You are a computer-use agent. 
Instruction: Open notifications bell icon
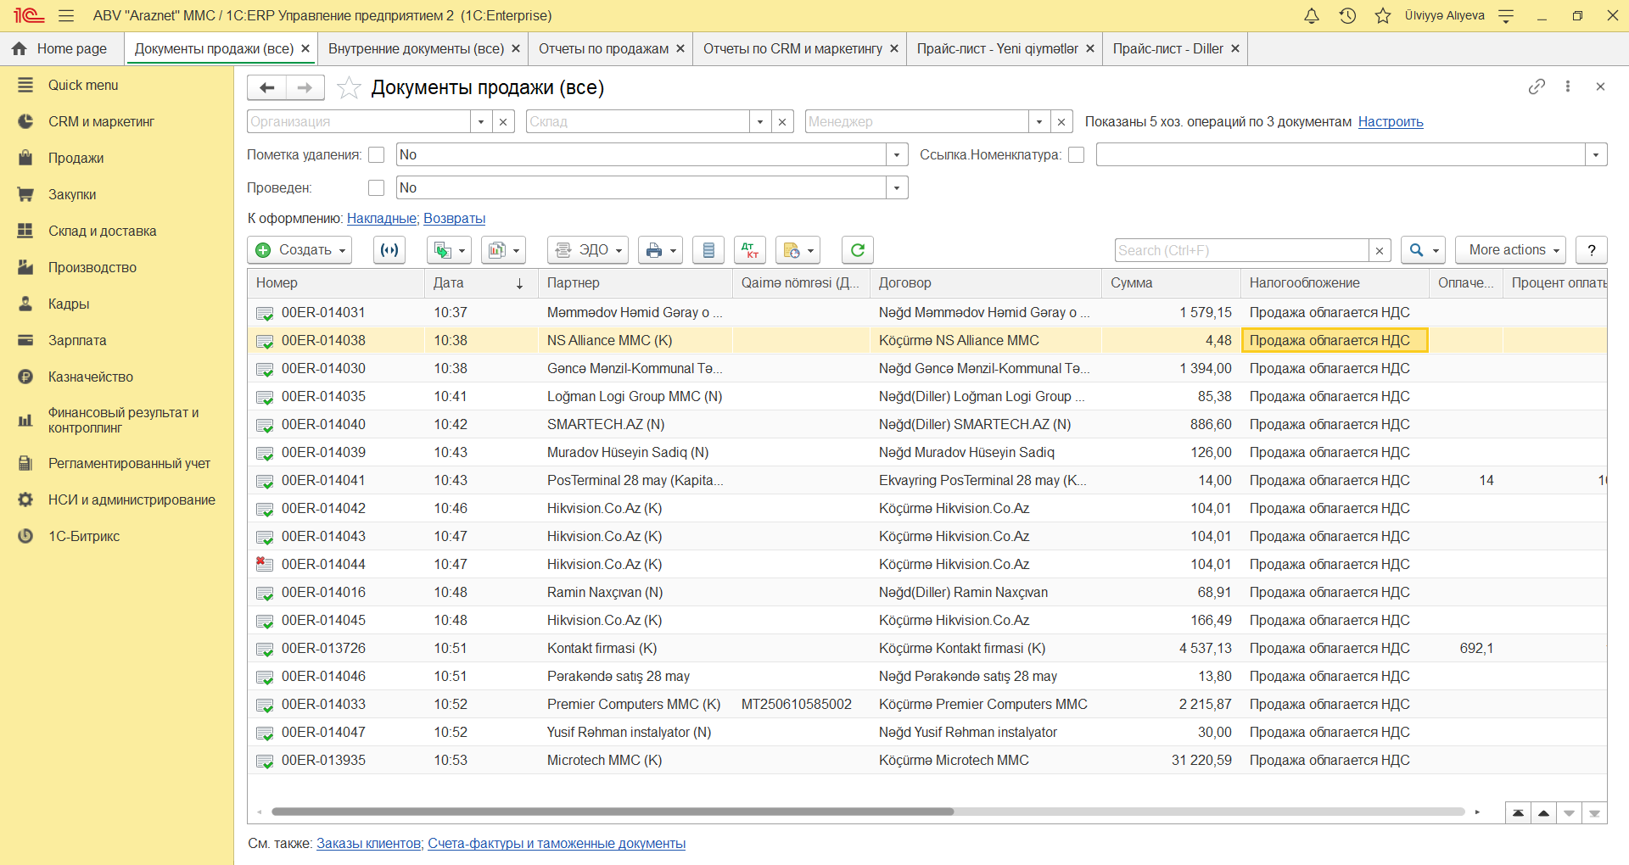coord(1312,15)
